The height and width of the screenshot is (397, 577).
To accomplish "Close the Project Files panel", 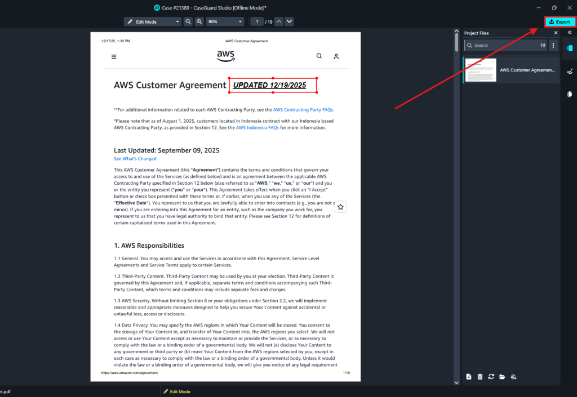I will pyautogui.click(x=556, y=33).
